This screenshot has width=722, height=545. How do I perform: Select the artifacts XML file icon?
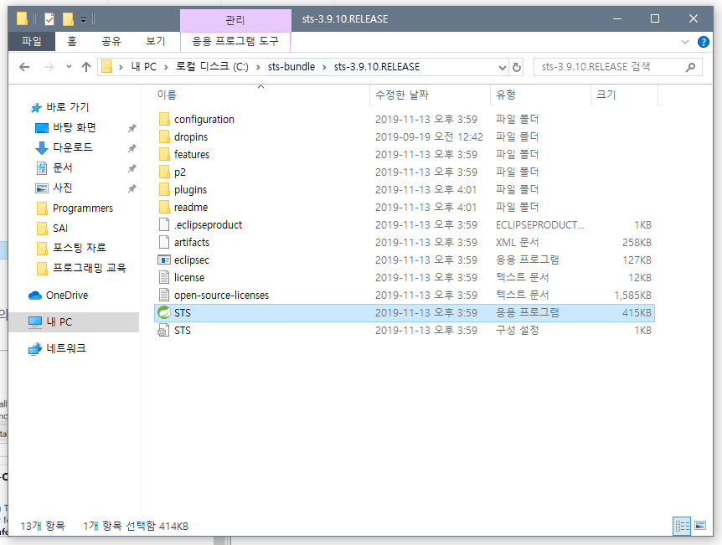[x=164, y=242]
